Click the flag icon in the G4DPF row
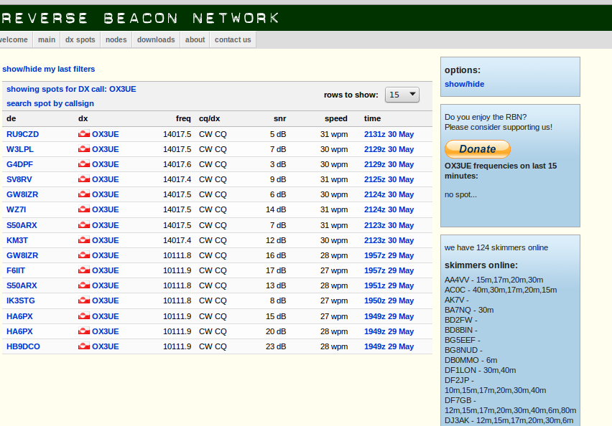 point(84,164)
